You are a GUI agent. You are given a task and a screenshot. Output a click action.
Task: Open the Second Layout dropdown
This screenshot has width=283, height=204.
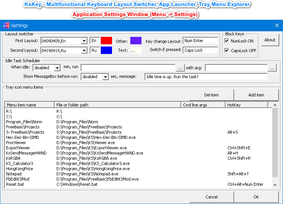pyautogui.click(x=84, y=51)
